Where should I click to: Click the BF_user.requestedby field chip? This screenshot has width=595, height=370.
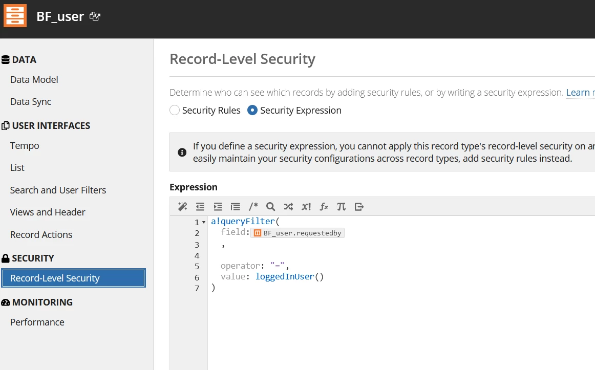coord(297,233)
